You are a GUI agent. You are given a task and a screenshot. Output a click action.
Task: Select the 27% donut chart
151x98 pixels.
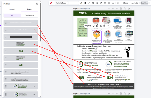coord(109,64)
